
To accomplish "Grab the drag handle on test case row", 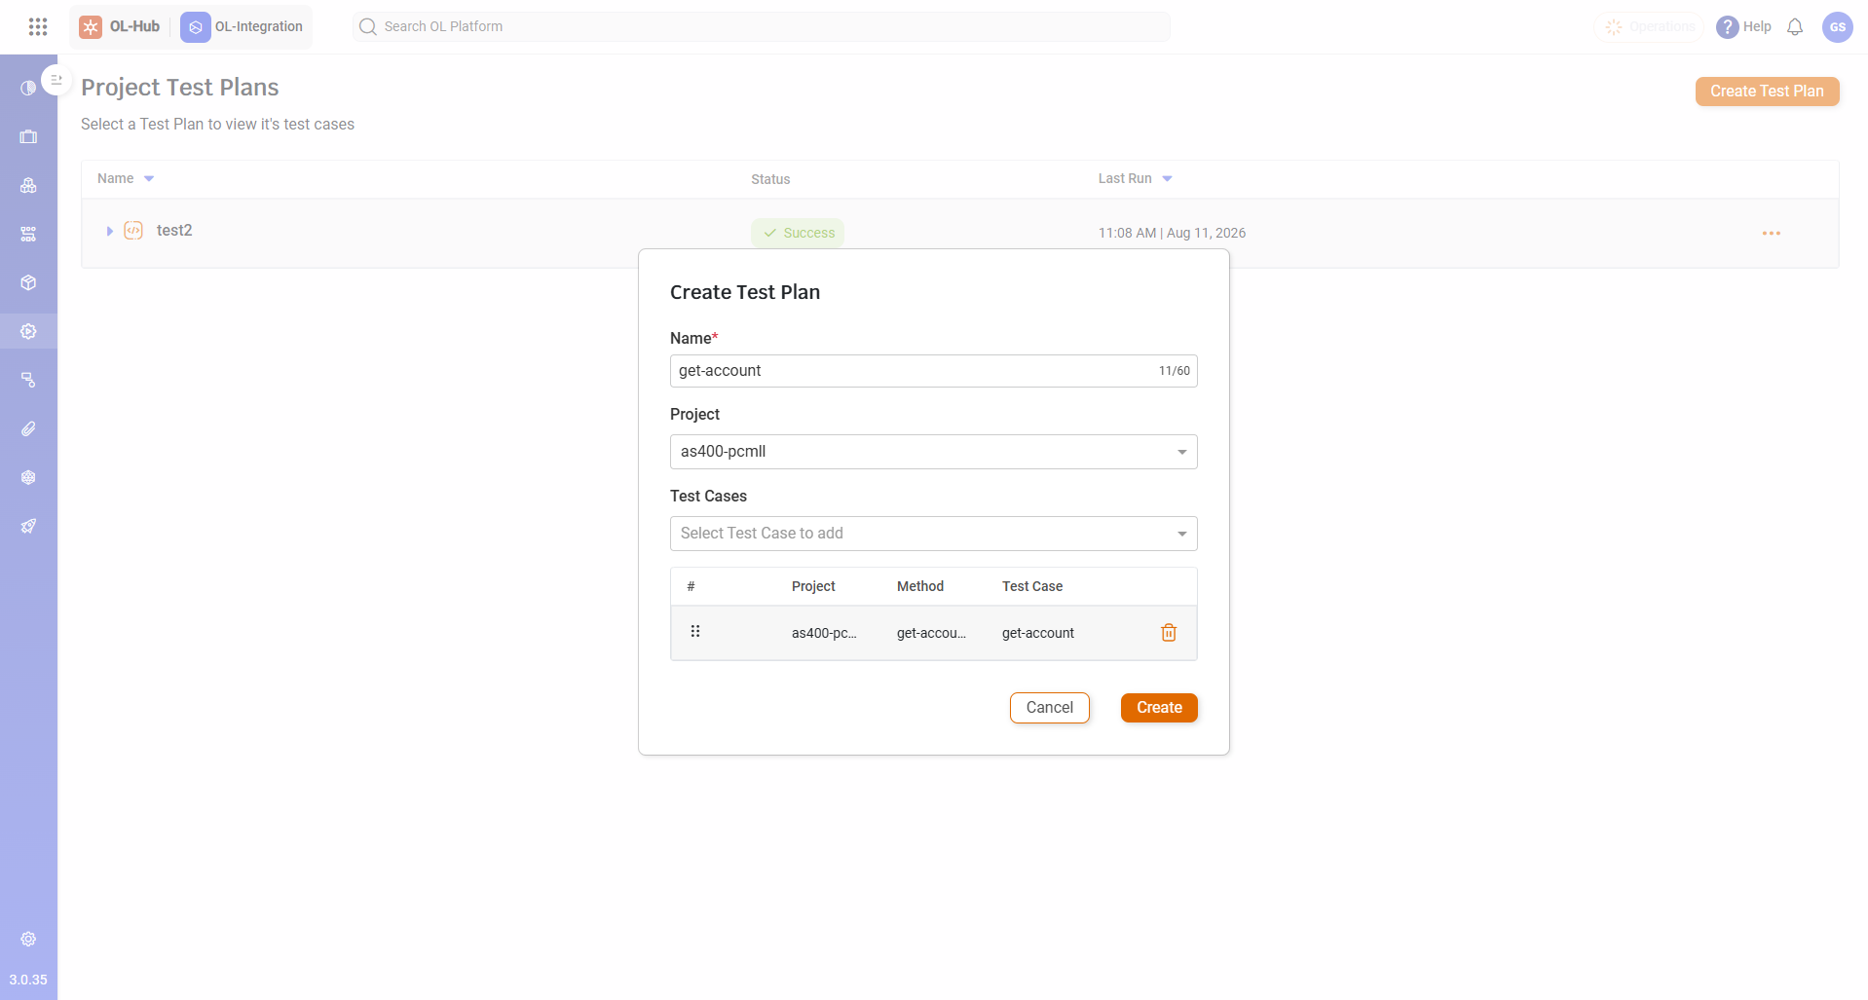I will pos(695,631).
